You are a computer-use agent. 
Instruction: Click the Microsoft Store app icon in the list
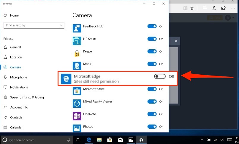[x=77, y=91]
